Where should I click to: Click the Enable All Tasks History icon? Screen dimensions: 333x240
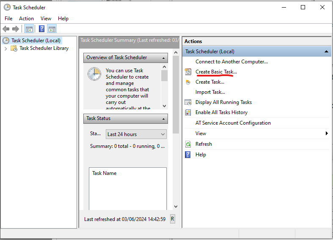(188, 112)
